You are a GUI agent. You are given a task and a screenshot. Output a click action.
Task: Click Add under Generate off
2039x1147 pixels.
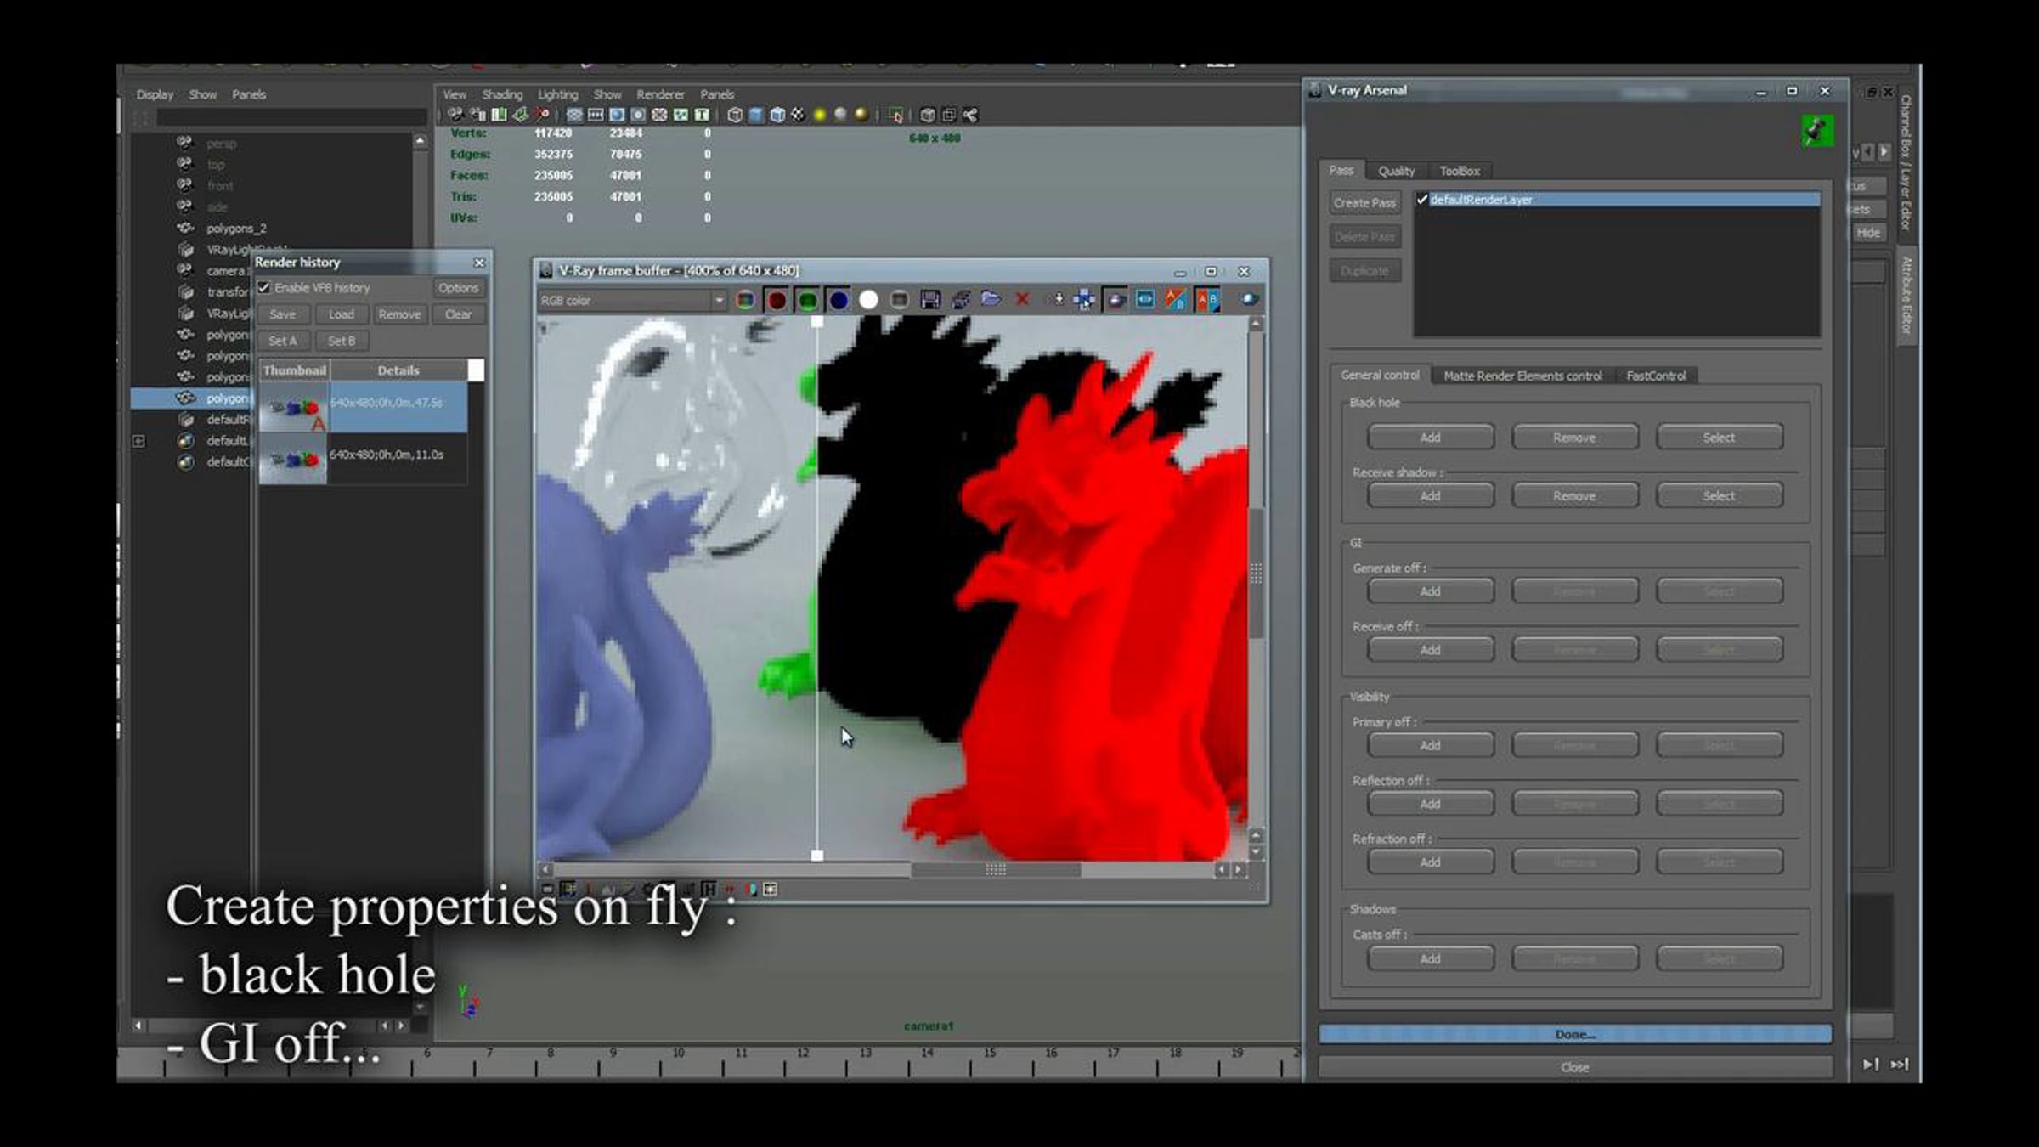pos(1431,591)
